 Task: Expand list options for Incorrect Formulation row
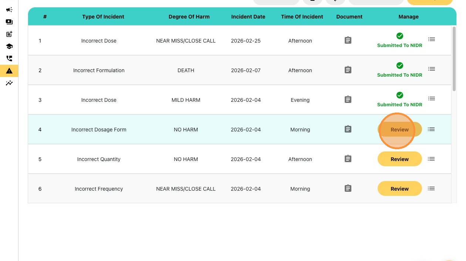pos(431,69)
